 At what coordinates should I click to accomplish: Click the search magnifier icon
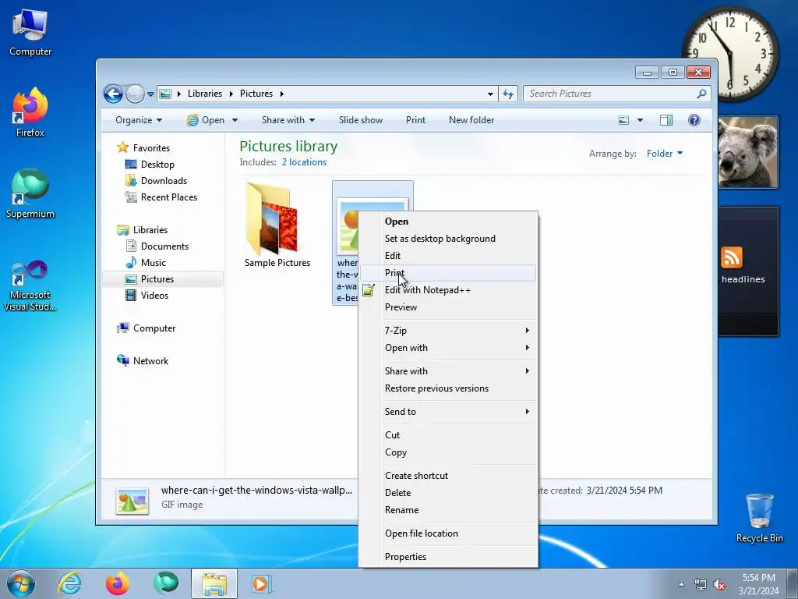[x=701, y=94]
